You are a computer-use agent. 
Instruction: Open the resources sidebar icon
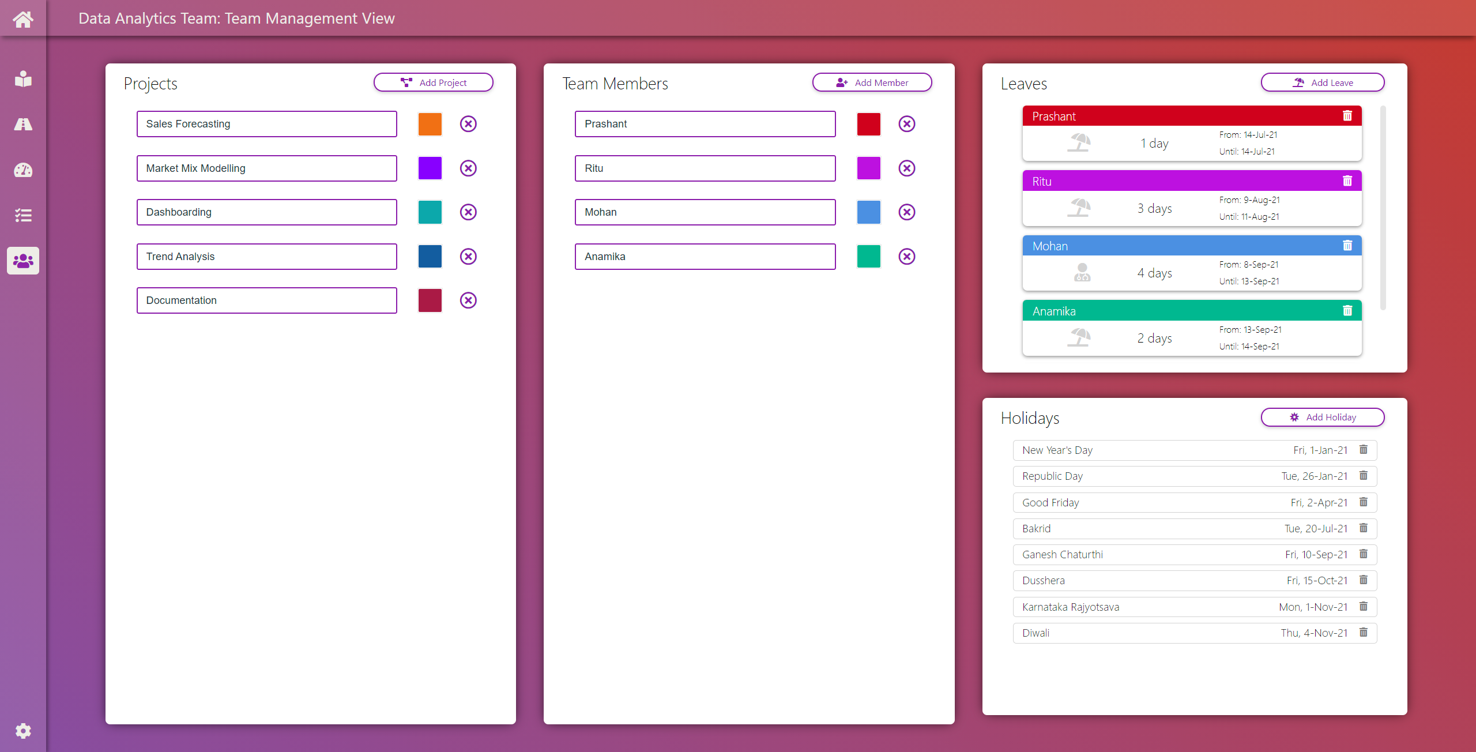pyautogui.click(x=22, y=78)
